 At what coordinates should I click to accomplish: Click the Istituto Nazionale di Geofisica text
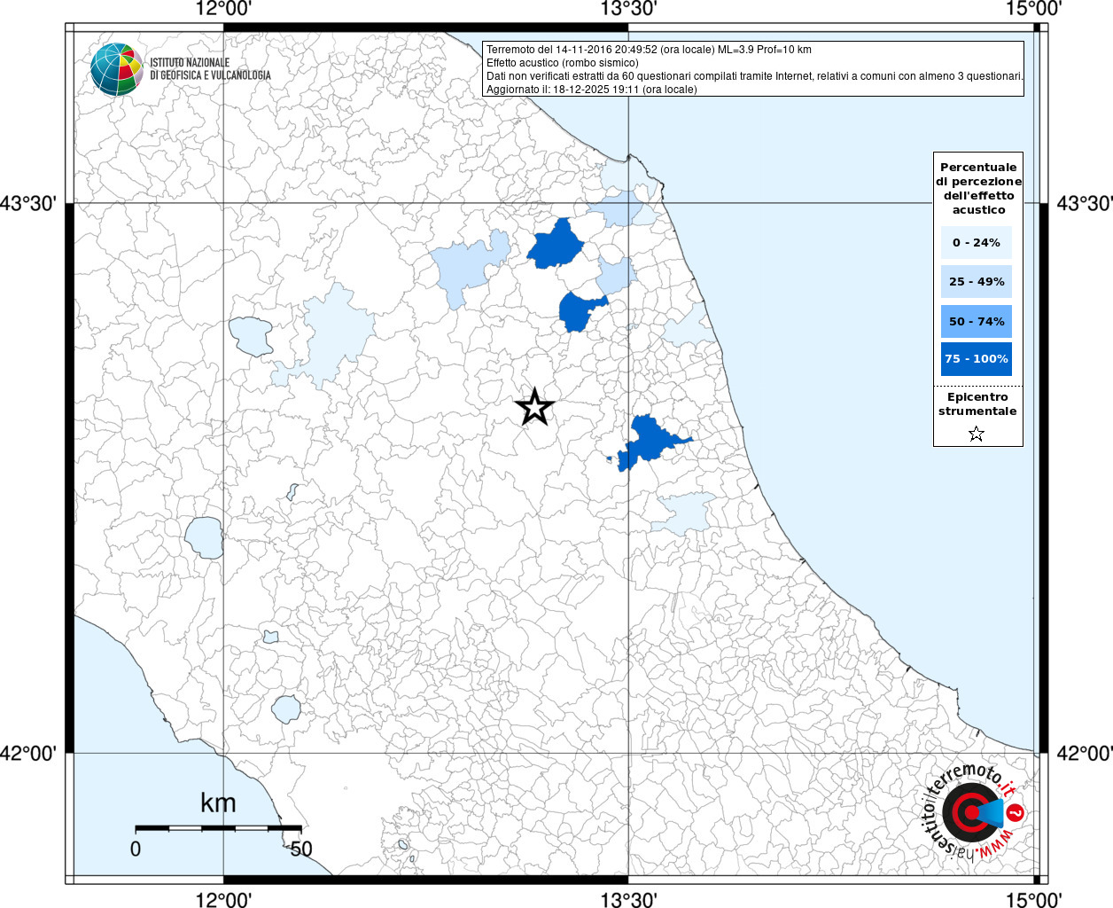click(210, 69)
